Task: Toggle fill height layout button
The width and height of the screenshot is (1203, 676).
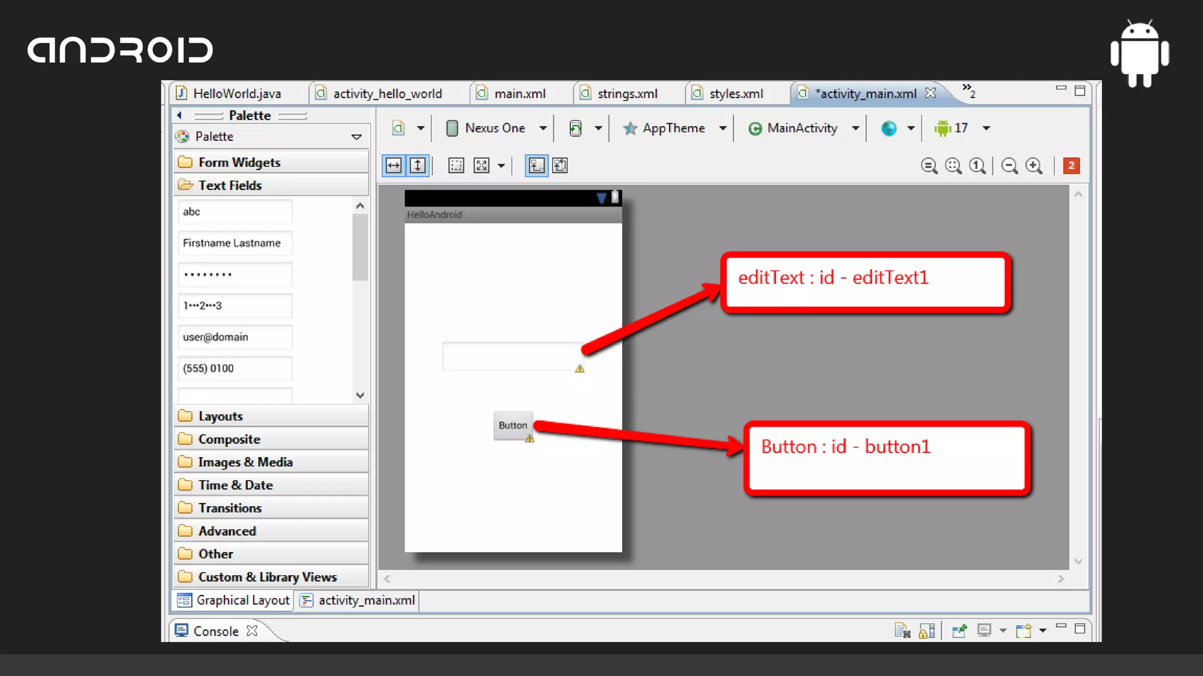Action: [418, 165]
